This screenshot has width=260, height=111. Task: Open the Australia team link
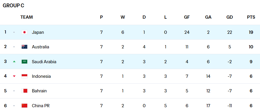(40, 47)
